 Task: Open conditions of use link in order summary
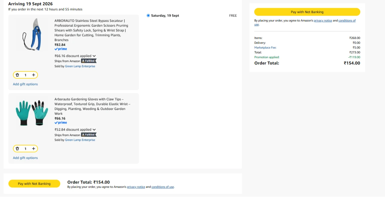[x=347, y=20]
